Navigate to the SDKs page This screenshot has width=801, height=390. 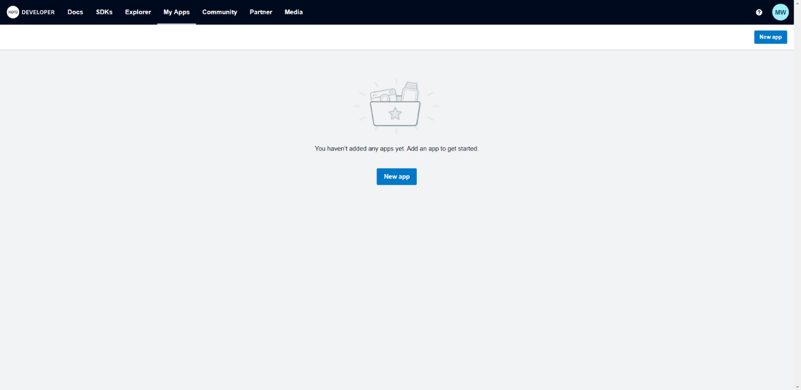tap(104, 12)
